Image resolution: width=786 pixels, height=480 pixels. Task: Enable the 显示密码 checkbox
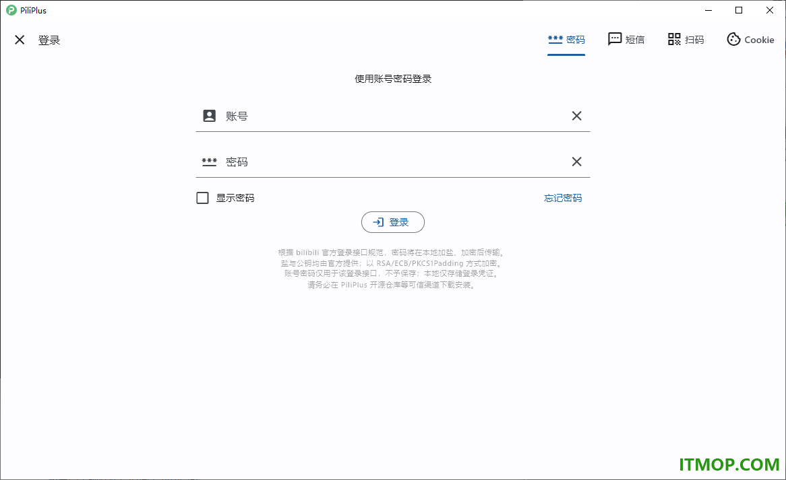point(202,198)
